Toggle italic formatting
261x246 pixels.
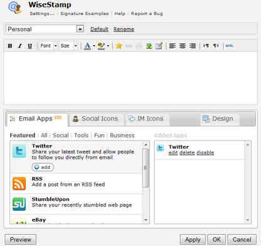20,46
